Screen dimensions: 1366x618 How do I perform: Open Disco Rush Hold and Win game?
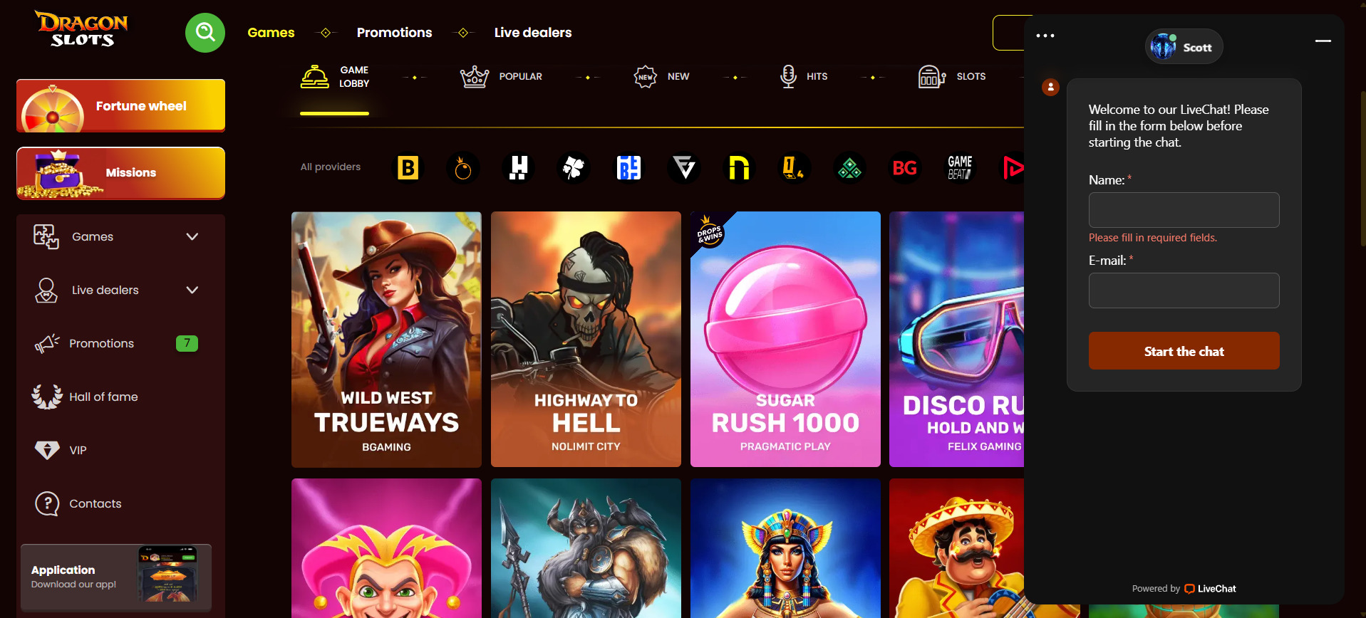(956, 339)
